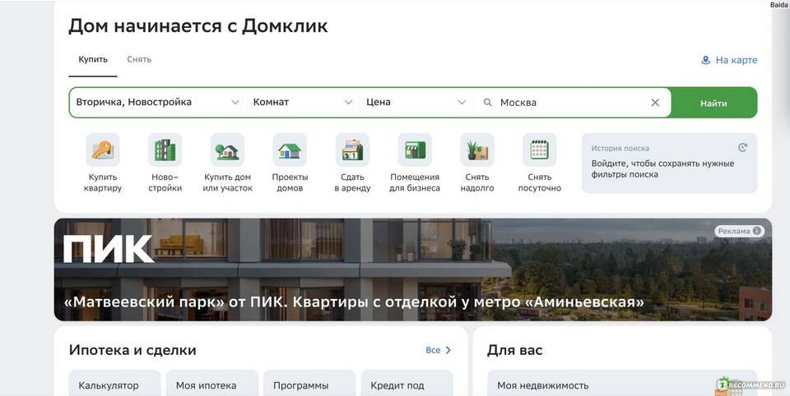Screen dimensions: 790x396
Task: Open the Купить квартиру category icon
Action: click(103, 150)
